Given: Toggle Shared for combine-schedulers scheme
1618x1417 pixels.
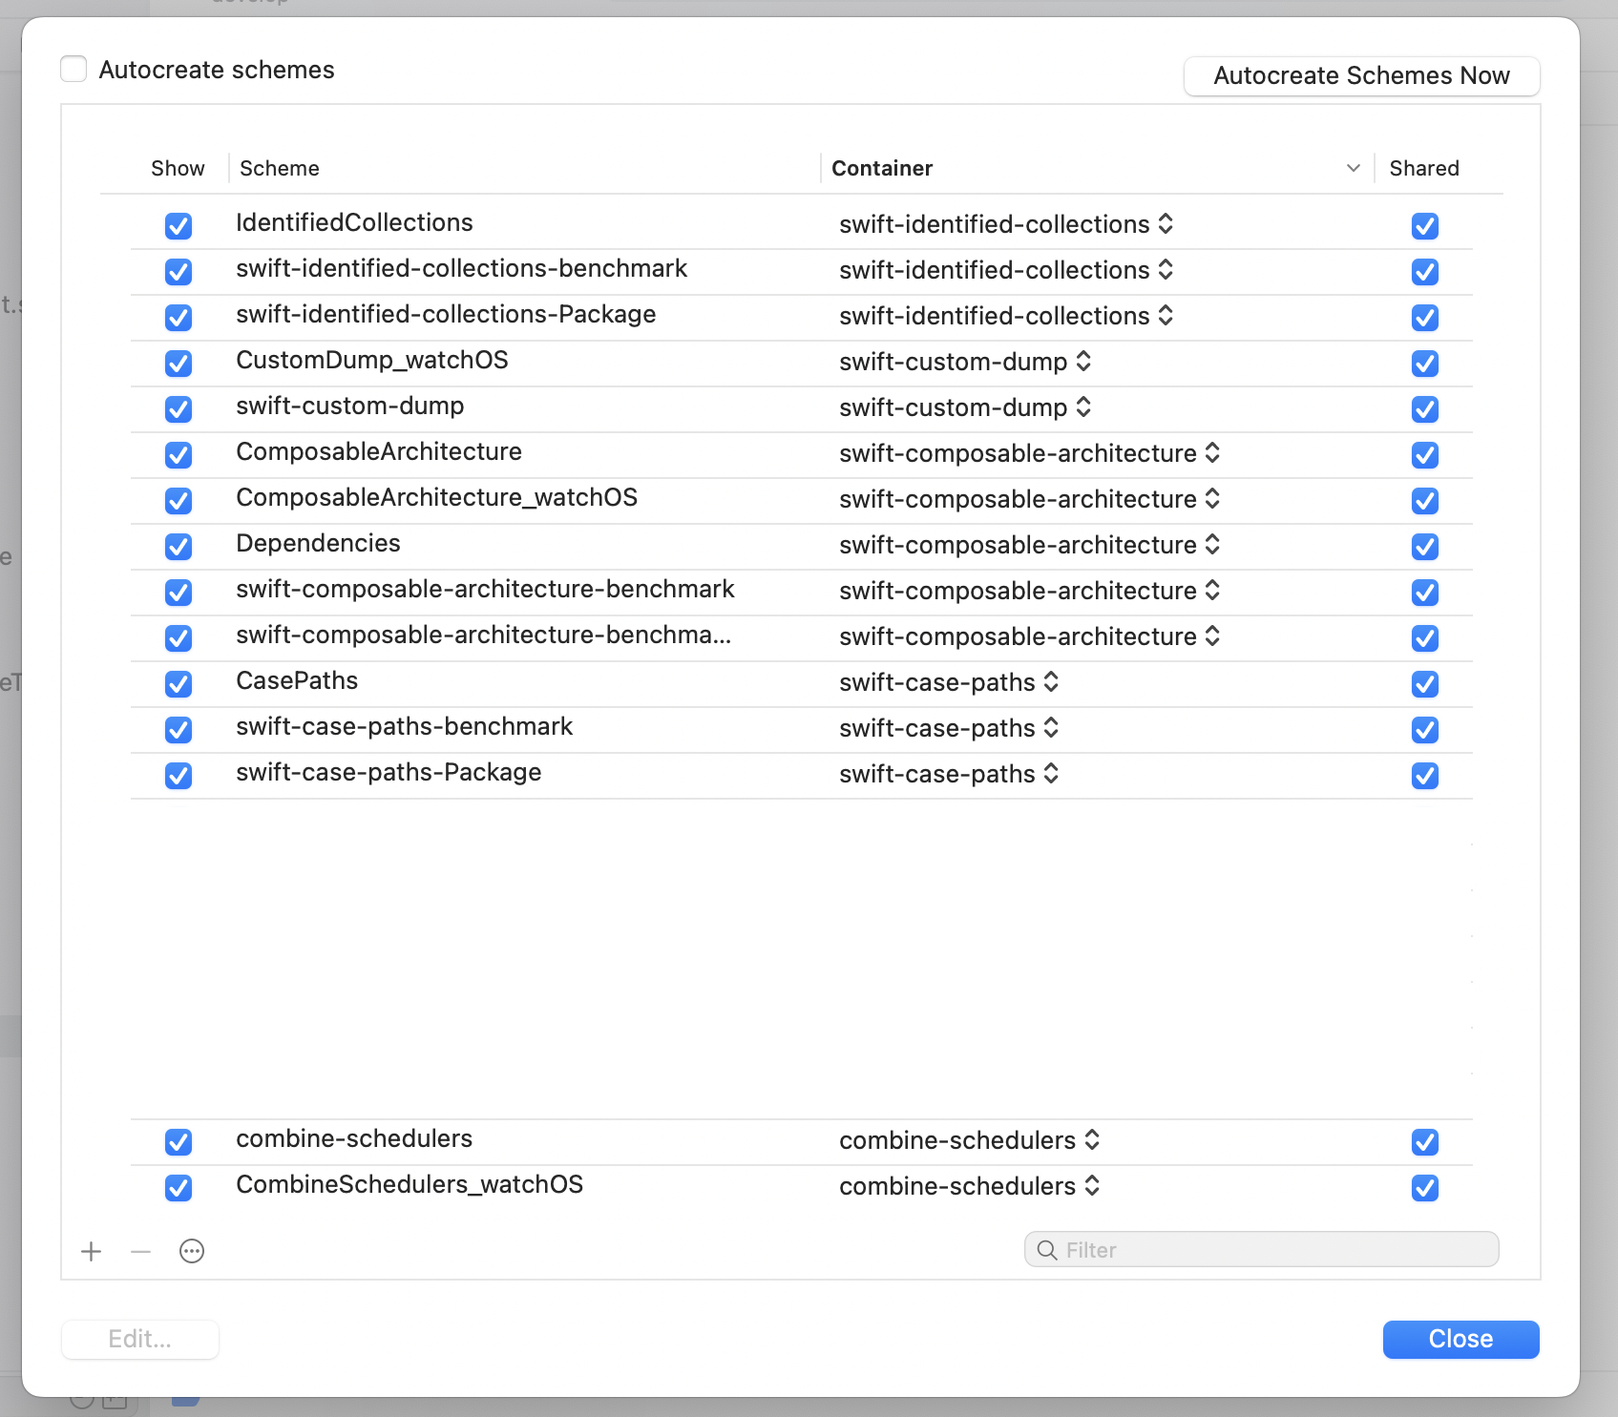Looking at the screenshot, I should (x=1425, y=1142).
